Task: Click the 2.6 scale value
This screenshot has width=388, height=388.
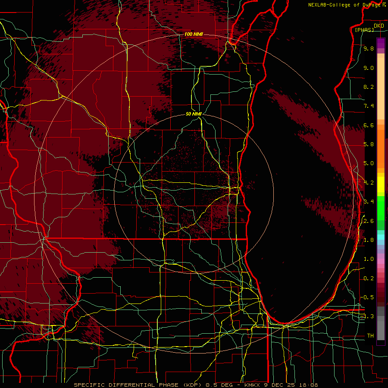Action: pos(369,221)
